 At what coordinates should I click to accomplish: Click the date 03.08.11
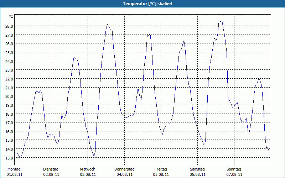[88, 175]
